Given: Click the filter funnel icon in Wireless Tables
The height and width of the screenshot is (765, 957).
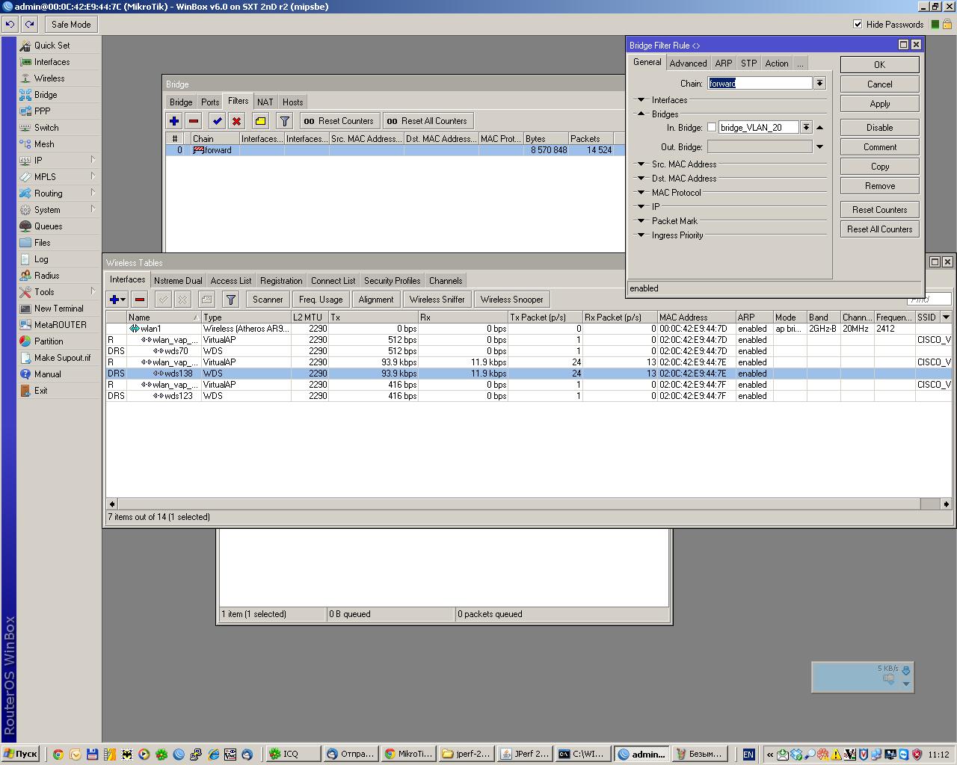Looking at the screenshot, I should 231,300.
